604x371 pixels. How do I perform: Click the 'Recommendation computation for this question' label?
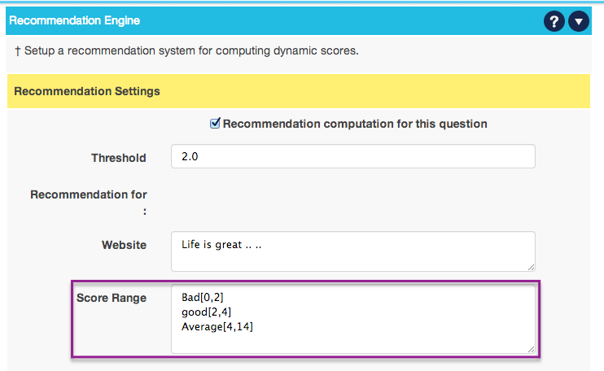click(355, 124)
